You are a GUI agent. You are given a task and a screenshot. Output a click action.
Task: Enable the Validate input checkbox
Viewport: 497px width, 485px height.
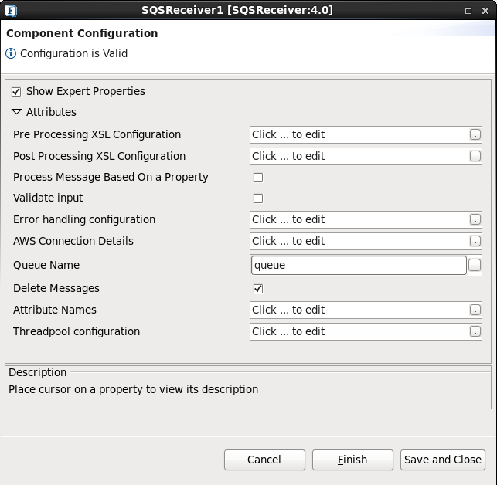point(258,198)
